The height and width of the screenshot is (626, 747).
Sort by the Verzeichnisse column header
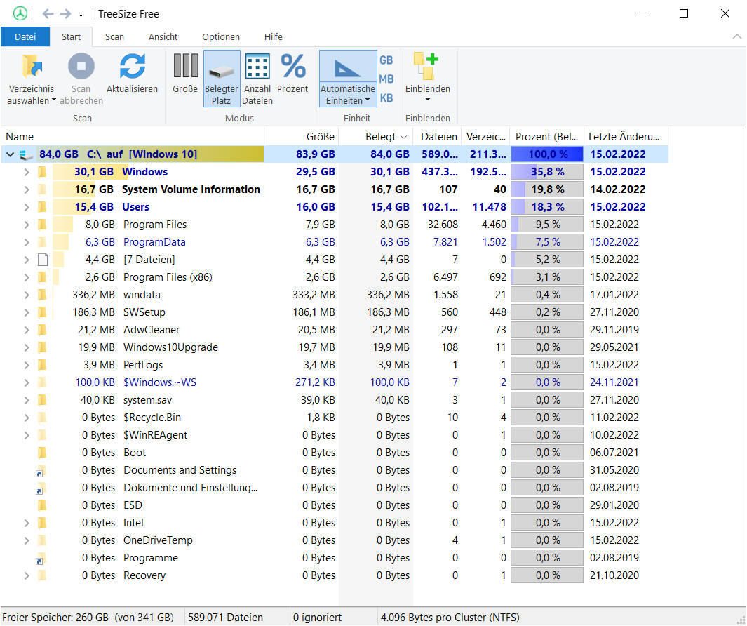pyautogui.click(x=485, y=137)
